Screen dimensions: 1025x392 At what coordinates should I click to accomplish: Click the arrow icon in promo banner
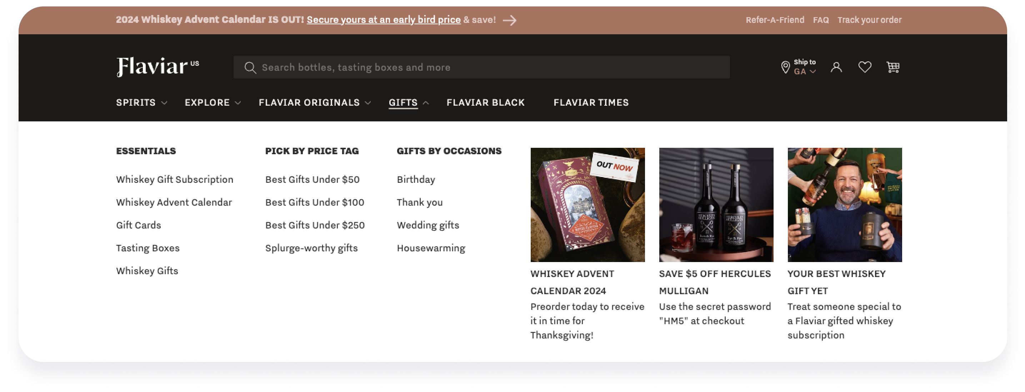pyautogui.click(x=509, y=20)
